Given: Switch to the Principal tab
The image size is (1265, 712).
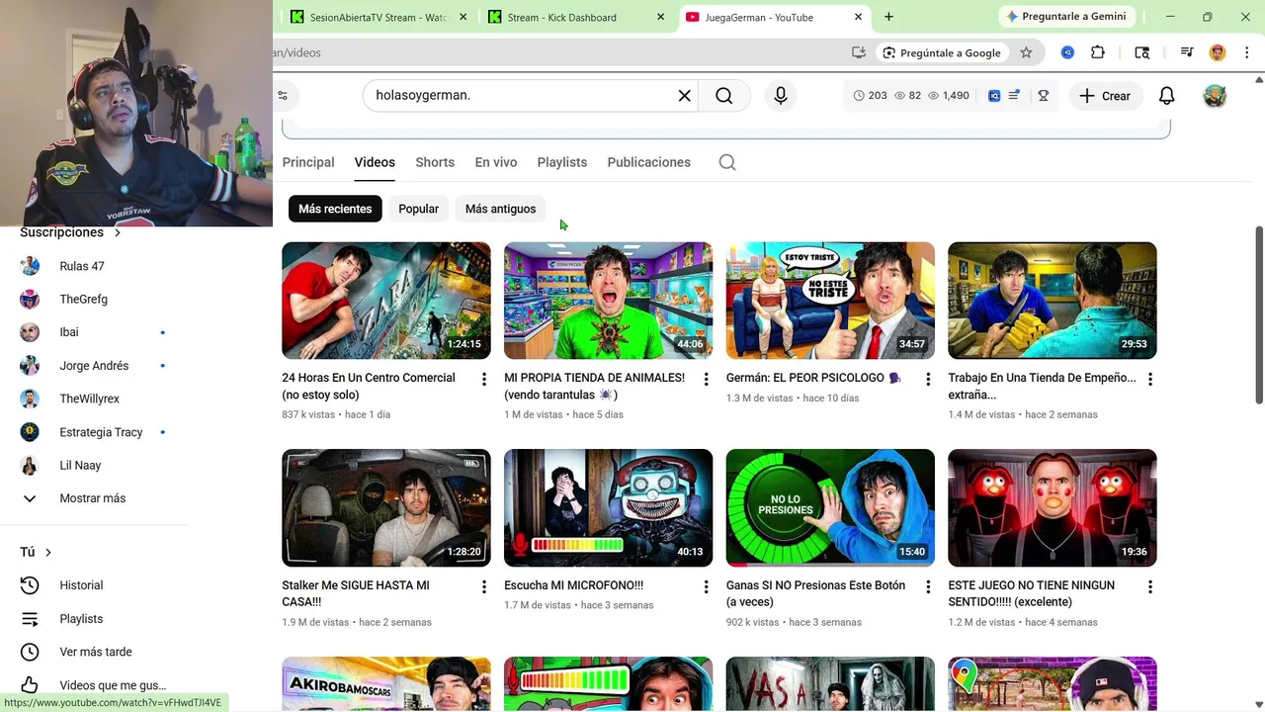Looking at the screenshot, I should 308,162.
